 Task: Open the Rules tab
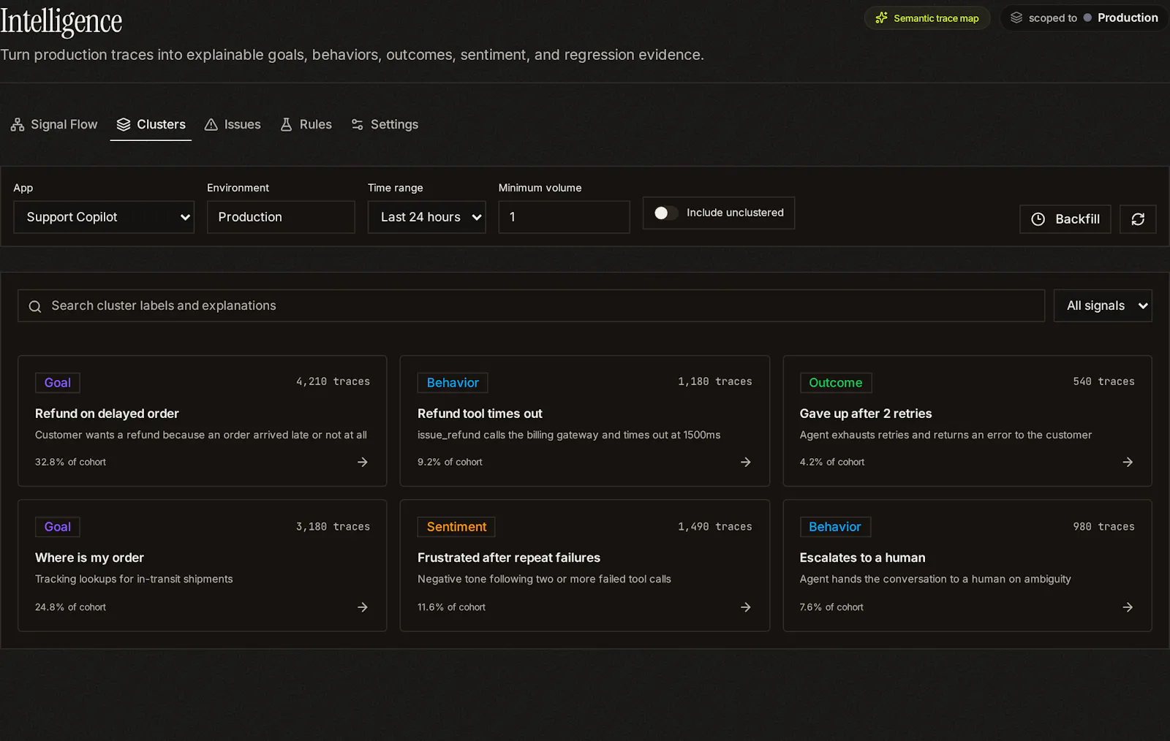306,125
